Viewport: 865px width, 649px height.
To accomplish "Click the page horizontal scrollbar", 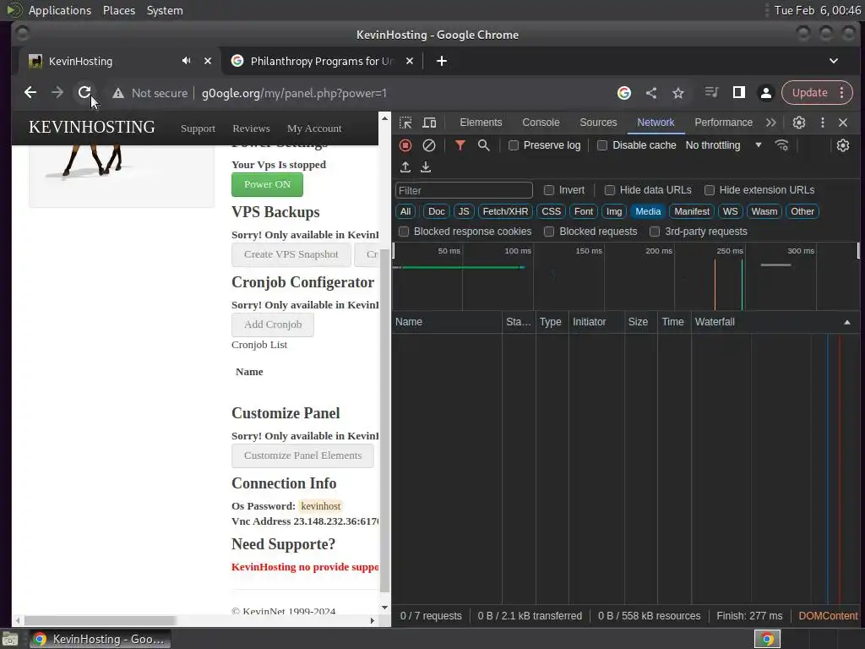I will (x=100, y=620).
